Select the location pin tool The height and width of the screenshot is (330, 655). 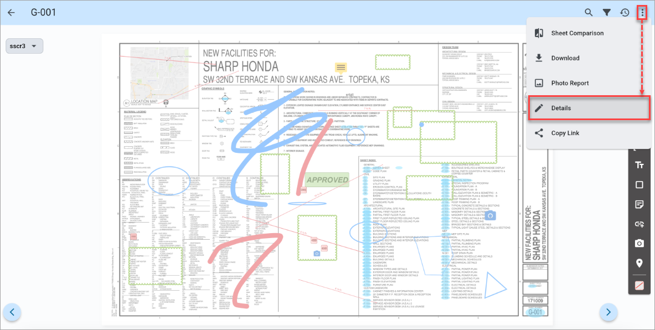click(639, 263)
